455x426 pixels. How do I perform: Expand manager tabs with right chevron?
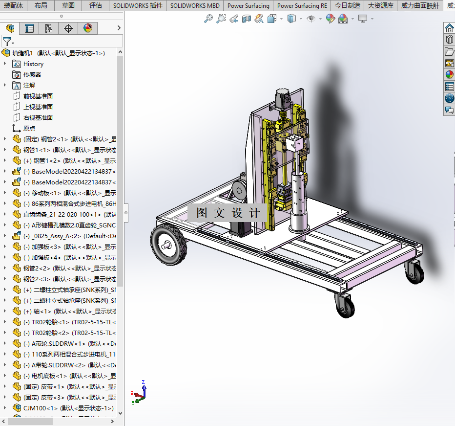(119, 28)
